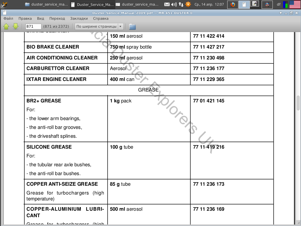Screen dimensions: 301x226
Task: Click the page number field showing 871
Action: pyautogui.click(x=33, y=26)
